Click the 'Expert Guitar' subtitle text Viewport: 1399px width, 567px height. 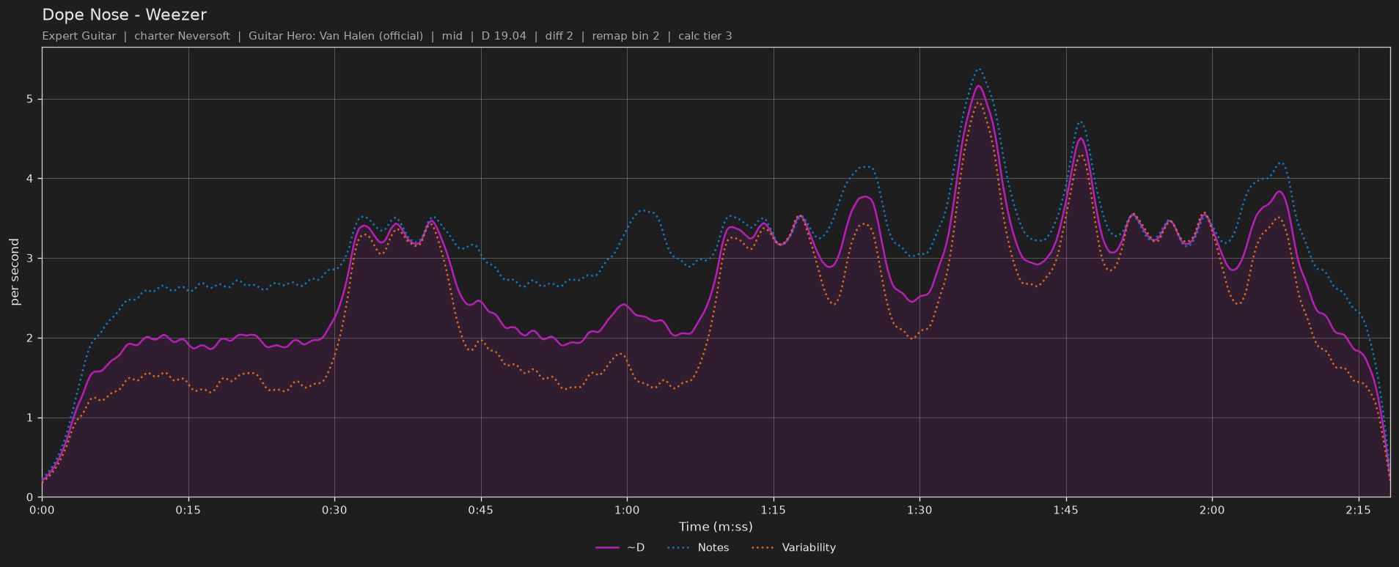pyautogui.click(x=79, y=36)
